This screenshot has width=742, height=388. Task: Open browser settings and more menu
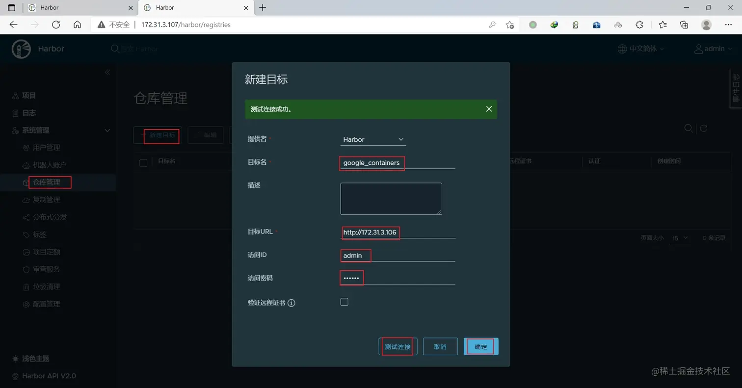728,25
